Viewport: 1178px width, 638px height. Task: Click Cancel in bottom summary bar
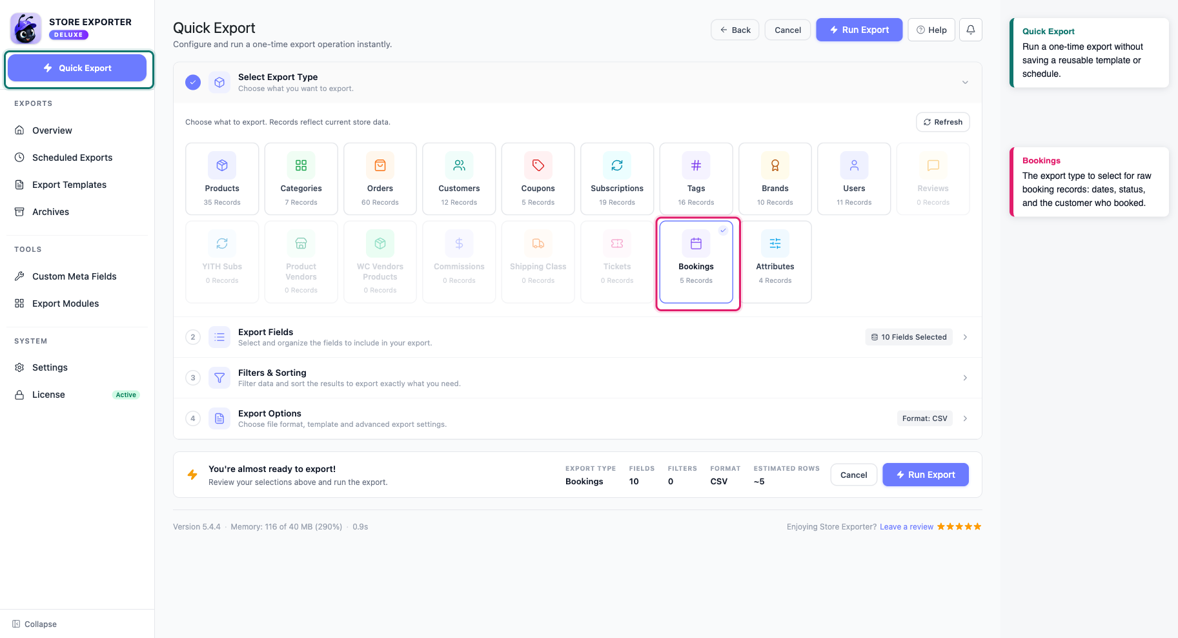[853, 475]
